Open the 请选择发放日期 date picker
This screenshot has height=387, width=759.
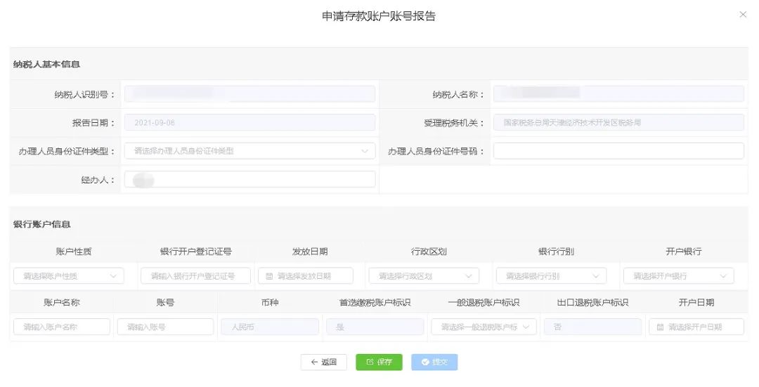pyautogui.click(x=306, y=276)
